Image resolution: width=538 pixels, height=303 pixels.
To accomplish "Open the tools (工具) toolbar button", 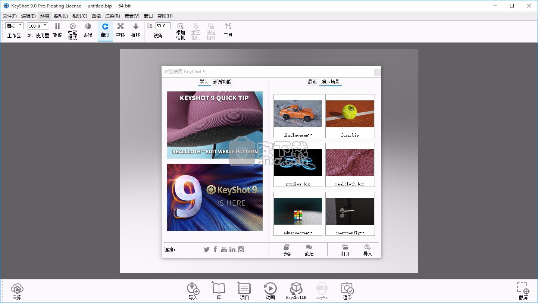I will coord(228,31).
